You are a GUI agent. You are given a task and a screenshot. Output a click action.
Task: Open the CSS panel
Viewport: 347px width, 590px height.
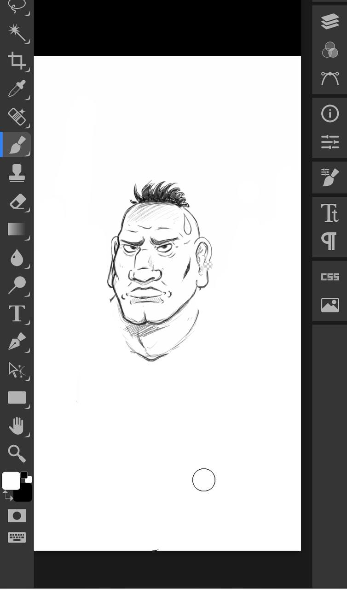(x=330, y=277)
